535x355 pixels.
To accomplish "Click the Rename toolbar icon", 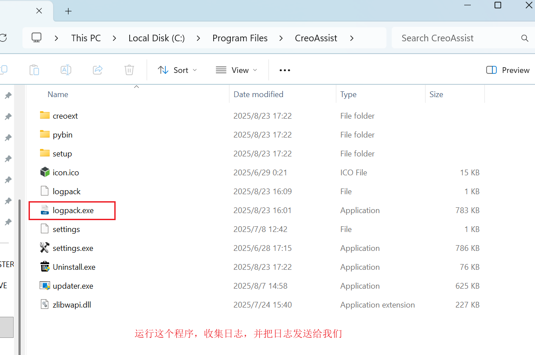I will pyautogui.click(x=66, y=70).
